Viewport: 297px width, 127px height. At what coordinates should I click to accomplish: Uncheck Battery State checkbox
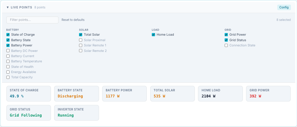8,40
